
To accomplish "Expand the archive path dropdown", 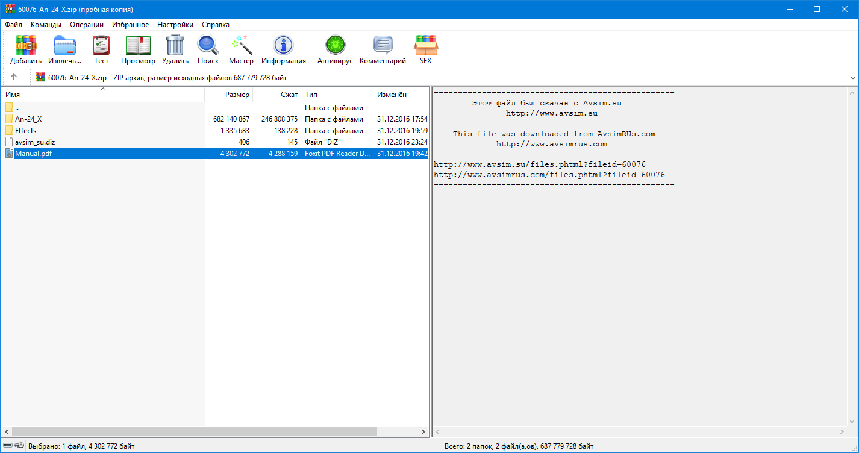I will (852, 78).
